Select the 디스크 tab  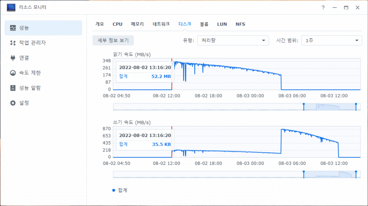(x=185, y=24)
